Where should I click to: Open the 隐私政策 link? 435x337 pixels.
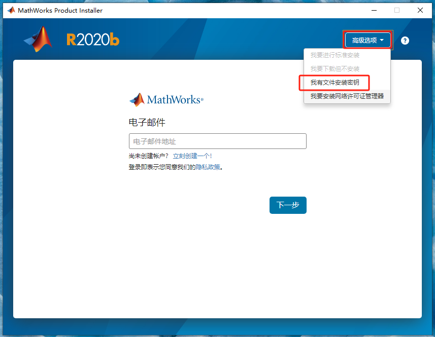[x=208, y=167]
